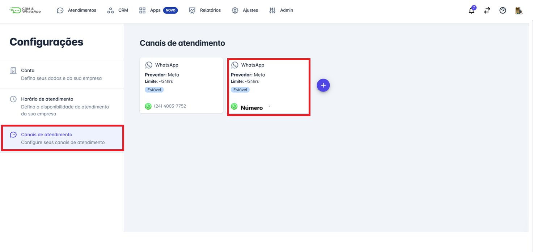Screen dimensions: 533x252
Task: Open the Ajustes settings gear icon
Action: 234,10
